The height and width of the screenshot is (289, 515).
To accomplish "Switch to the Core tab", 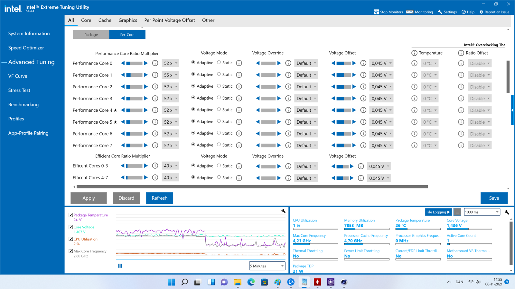I will [x=86, y=20].
